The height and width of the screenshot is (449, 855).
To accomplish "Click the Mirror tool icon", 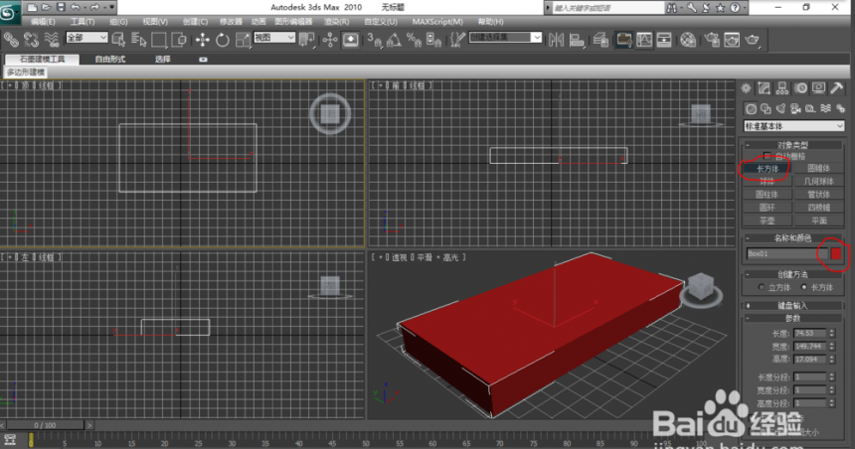I will [x=556, y=39].
